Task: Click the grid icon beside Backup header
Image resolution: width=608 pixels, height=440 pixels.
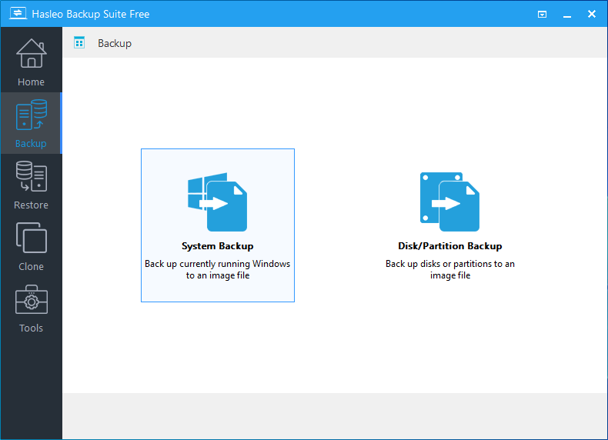Action: tap(79, 43)
